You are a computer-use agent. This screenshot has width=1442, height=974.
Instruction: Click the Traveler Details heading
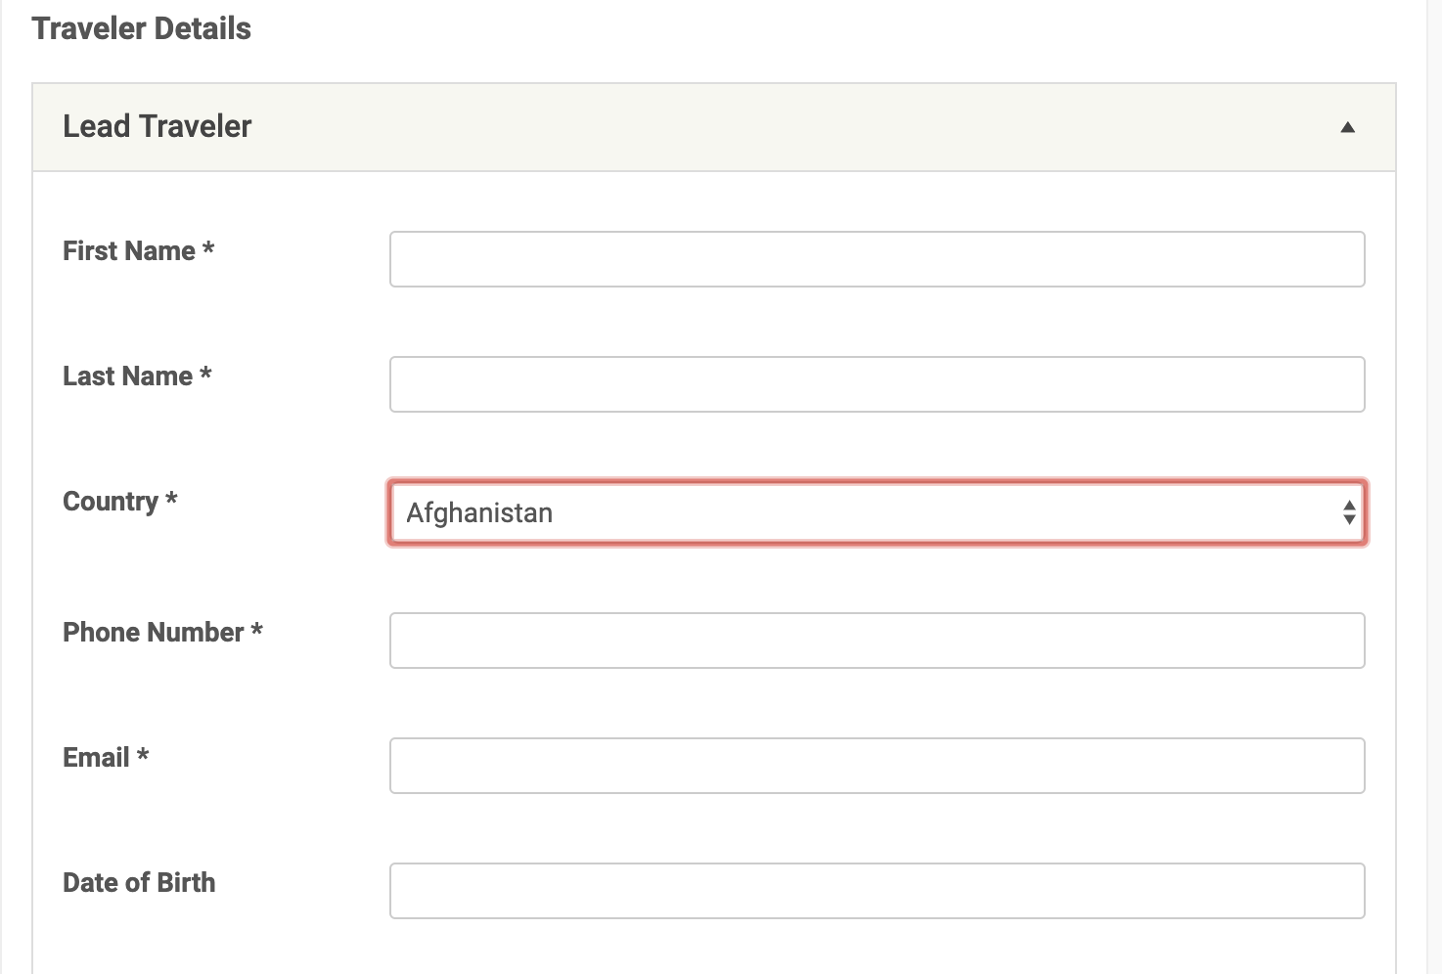tap(142, 28)
